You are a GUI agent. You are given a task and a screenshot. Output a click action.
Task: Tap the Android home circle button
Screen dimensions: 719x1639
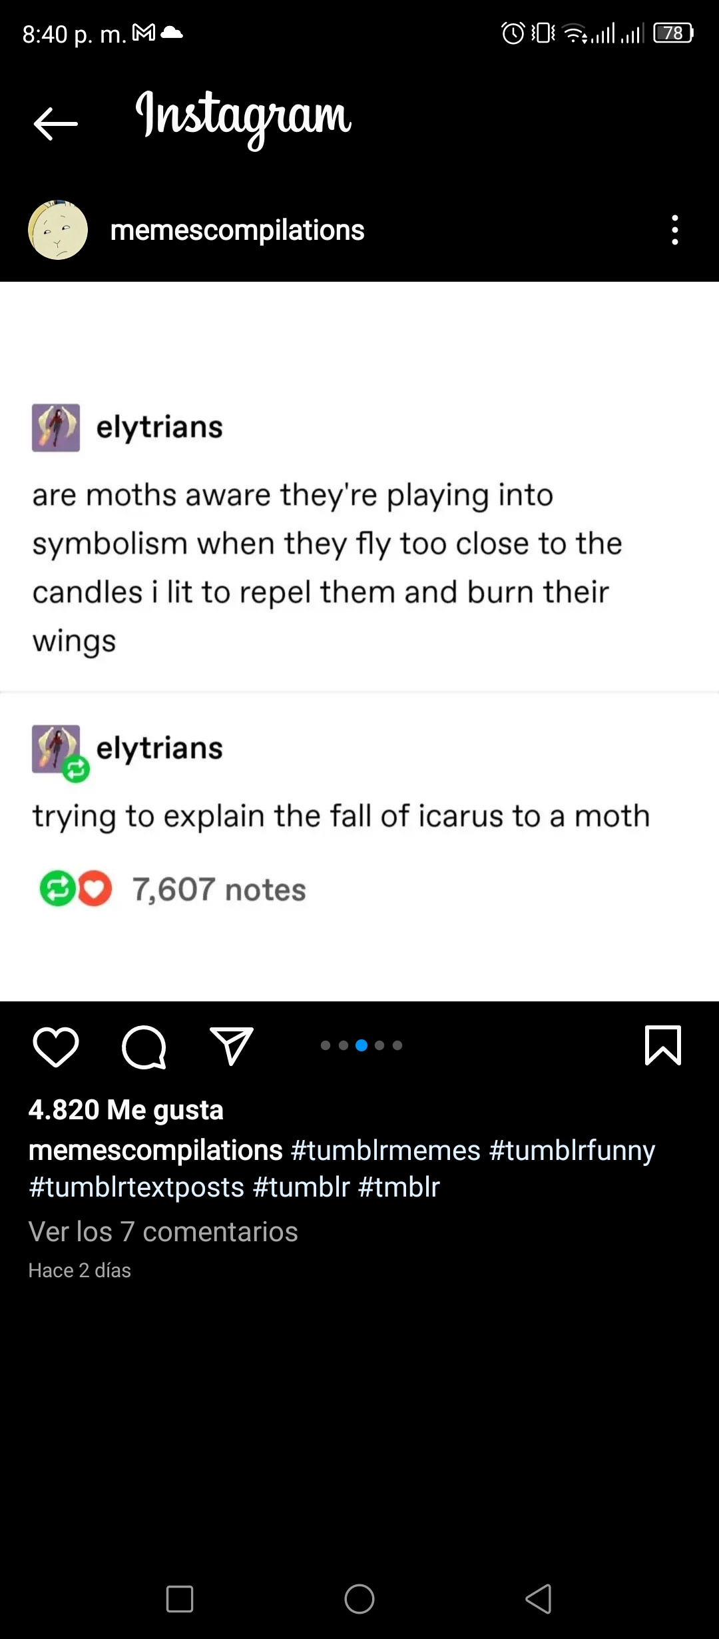[x=359, y=1599]
